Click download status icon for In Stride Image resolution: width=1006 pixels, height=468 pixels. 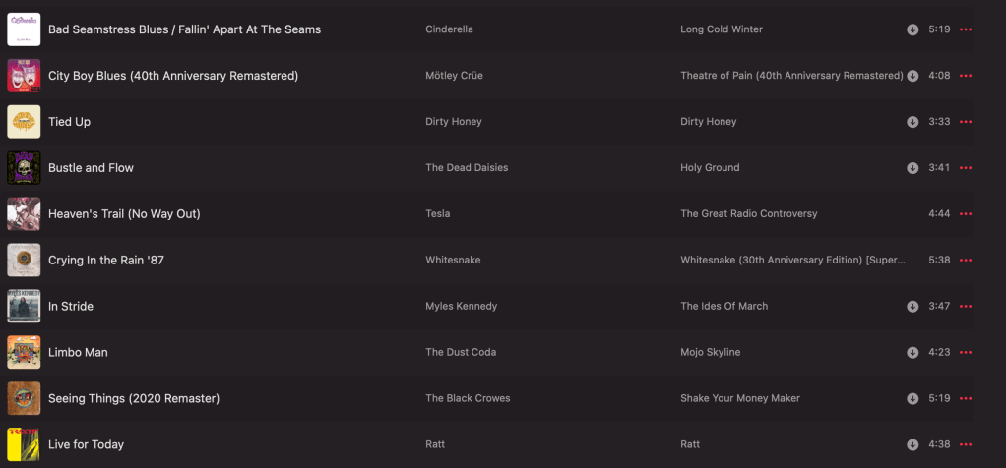tap(912, 307)
